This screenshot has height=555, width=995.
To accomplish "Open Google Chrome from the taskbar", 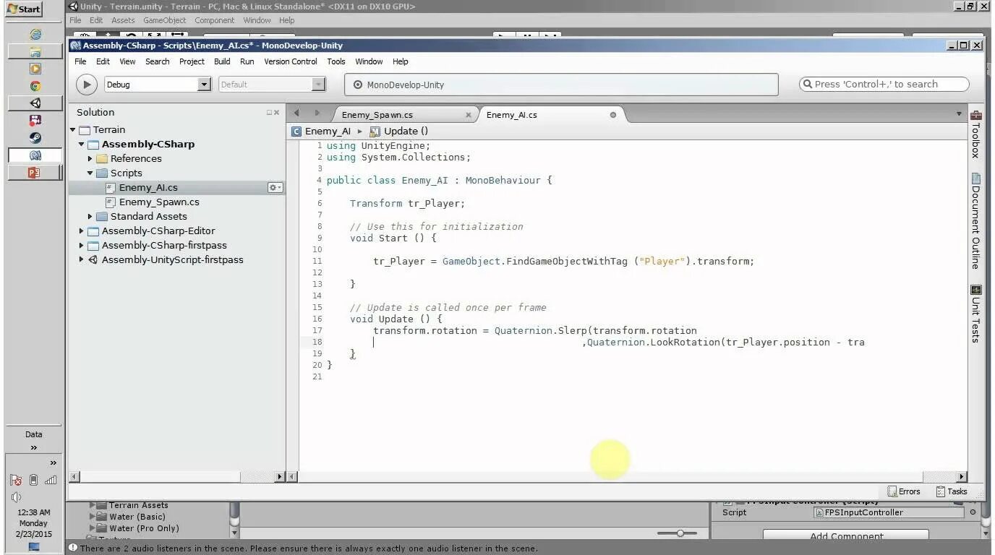I will [x=35, y=86].
